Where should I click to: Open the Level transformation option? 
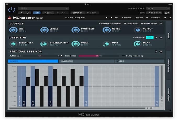click(x=110, y=24)
